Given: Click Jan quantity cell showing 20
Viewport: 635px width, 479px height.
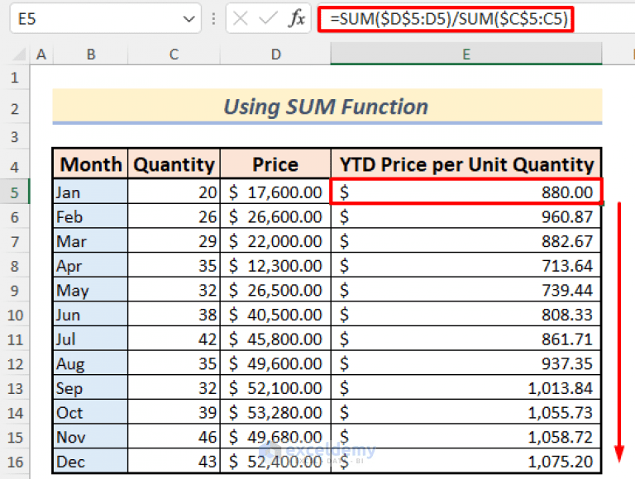Looking at the screenshot, I should (x=174, y=192).
